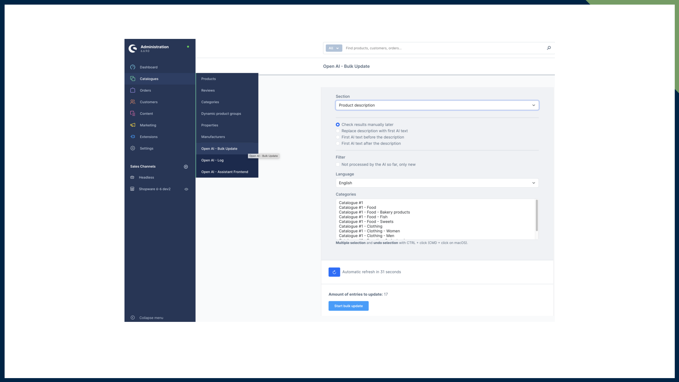Open the 'Open AI - Log' submenu item
The image size is (679, 382).
(212, 160)
